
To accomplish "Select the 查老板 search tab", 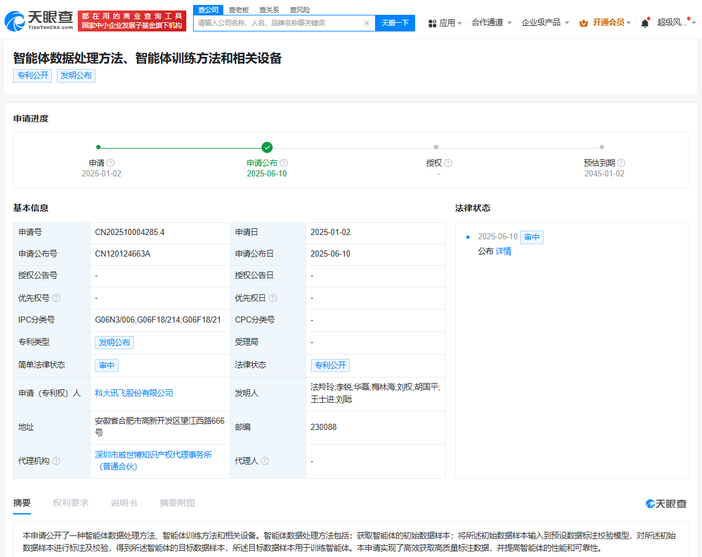I will coord(239,10).
